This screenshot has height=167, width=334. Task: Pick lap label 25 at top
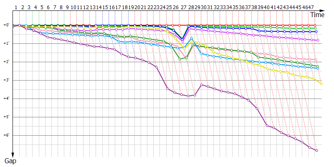169,8
